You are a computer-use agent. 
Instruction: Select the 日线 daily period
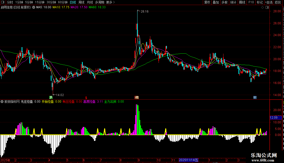tap(73, 2)
